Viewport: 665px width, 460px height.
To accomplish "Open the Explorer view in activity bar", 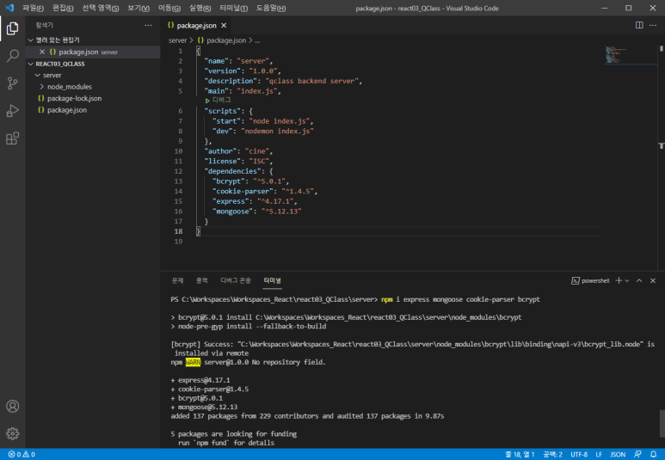I will [12, 28].
